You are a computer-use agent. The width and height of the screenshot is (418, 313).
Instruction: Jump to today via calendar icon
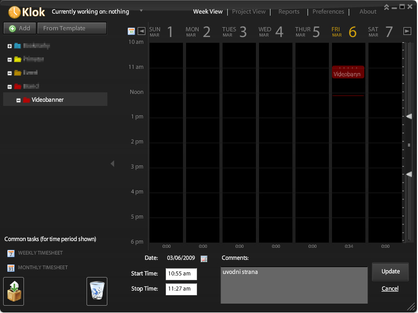131,31
